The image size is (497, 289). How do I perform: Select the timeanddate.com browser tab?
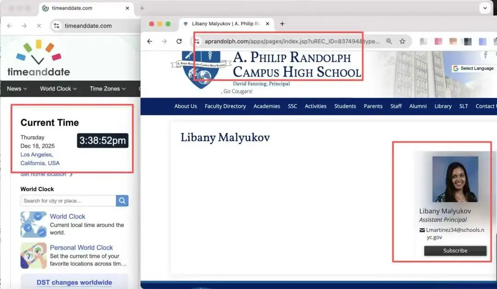[86, 8]
